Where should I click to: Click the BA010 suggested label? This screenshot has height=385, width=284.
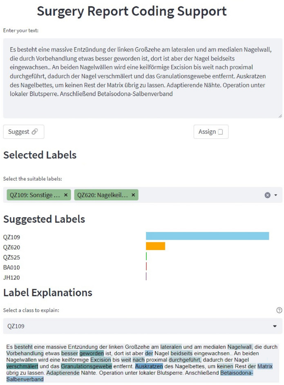(x=11, y=268)
